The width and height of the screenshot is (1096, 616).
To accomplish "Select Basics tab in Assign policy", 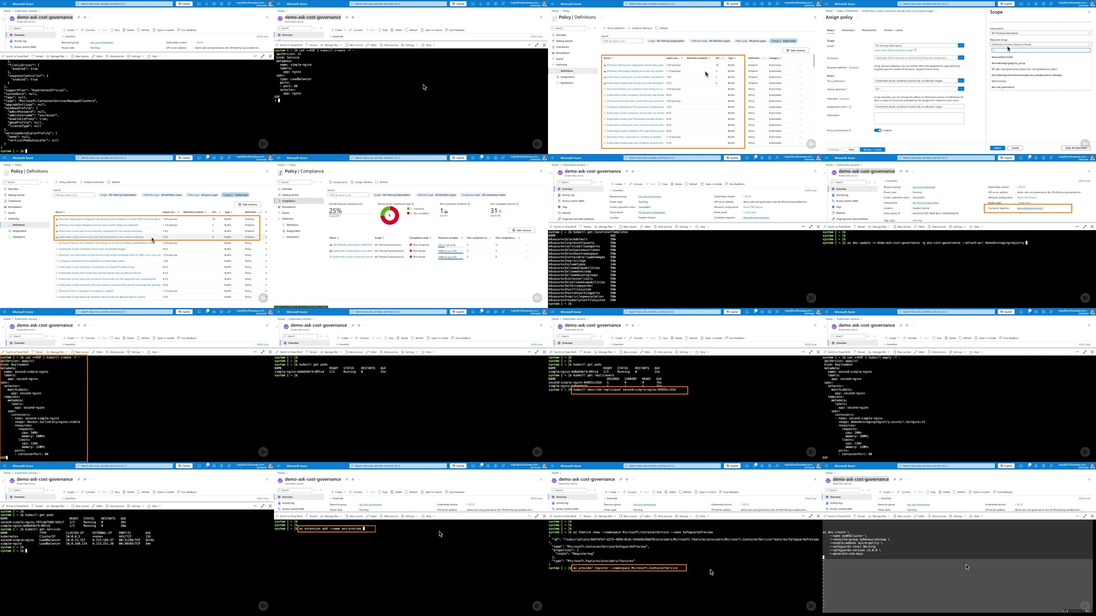I will pyautogui.click(x=831, y=30).
